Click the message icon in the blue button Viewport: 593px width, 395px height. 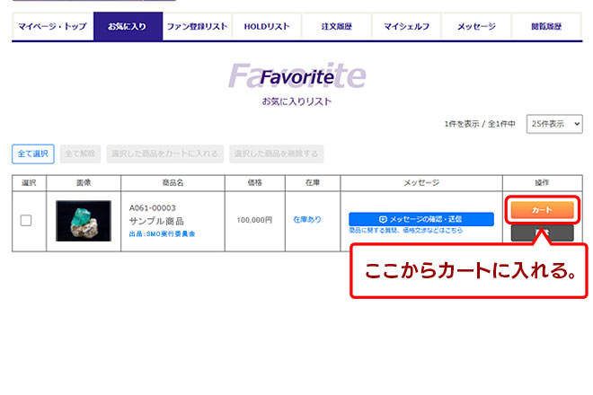pyautogui.click(x=382, y=219)
